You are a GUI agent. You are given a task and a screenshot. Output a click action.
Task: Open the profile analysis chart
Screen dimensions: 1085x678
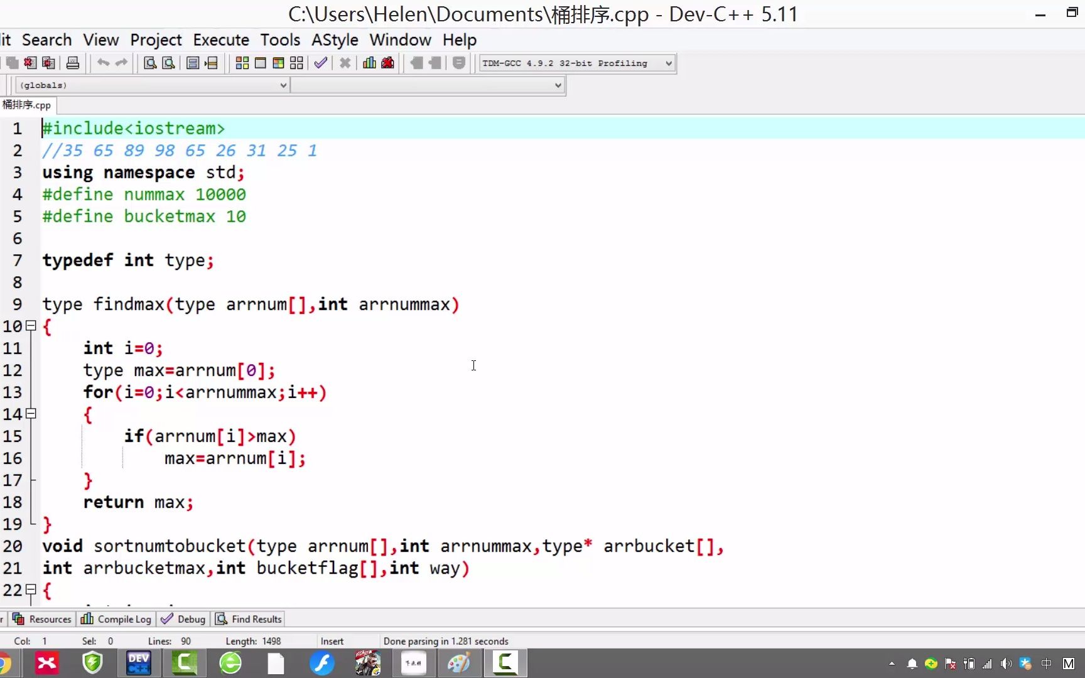coord(369,63)
